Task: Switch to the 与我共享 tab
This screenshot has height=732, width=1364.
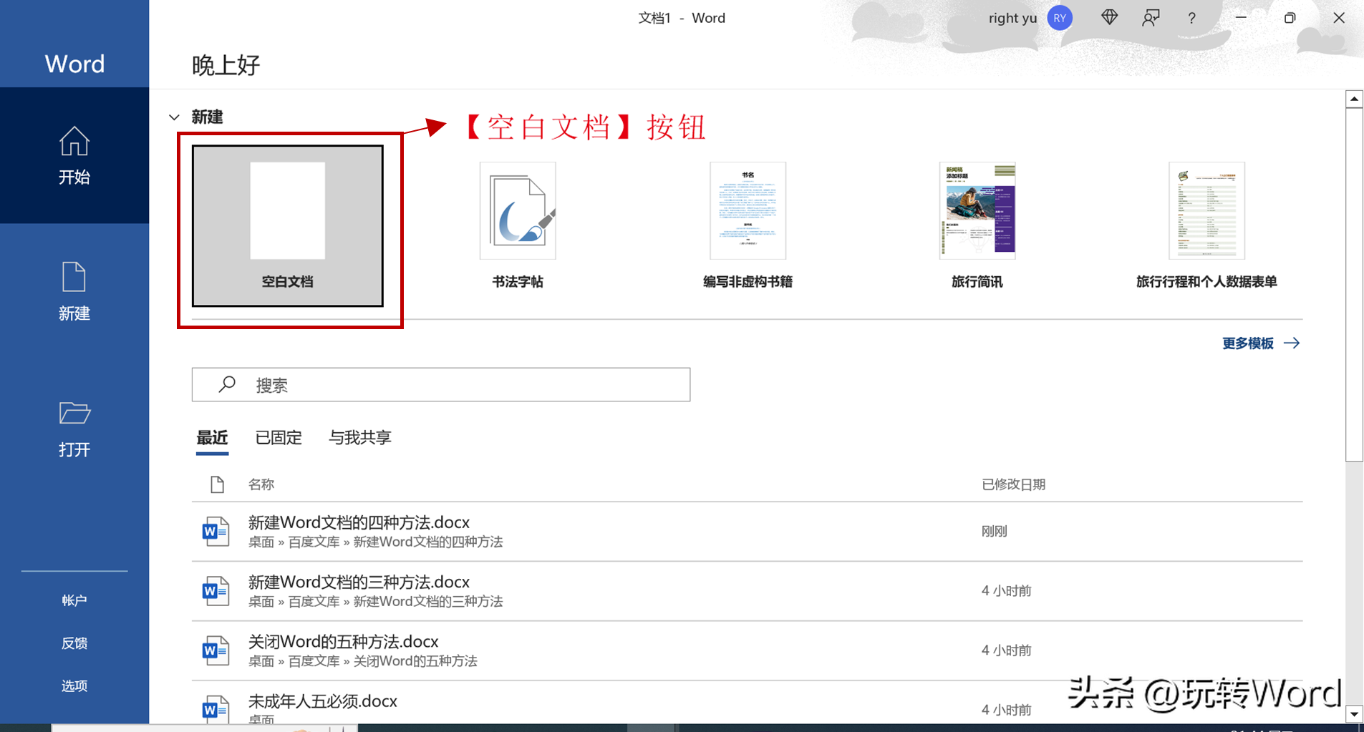Action: click(x=359, y=437)
